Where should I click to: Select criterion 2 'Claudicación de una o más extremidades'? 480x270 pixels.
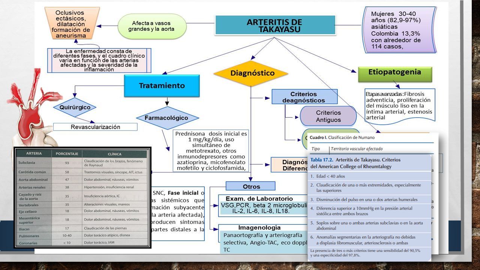[x=369, y=187]
